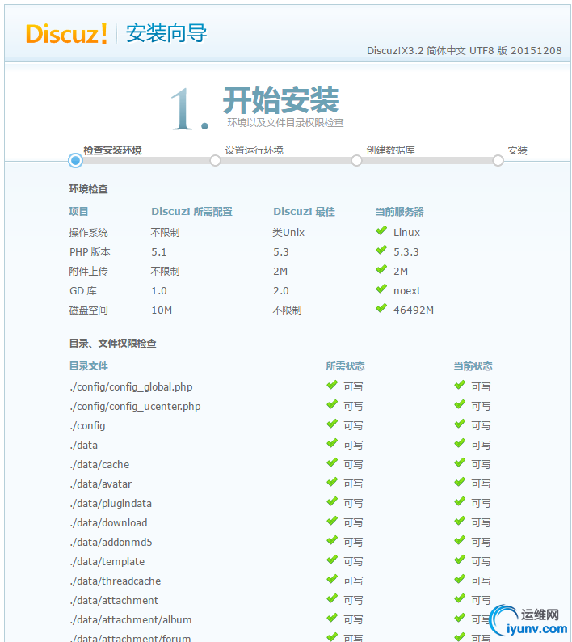The width and height of the screenshot is (572, 642).
Task: Click the green check beside Linux
Action: (x=381, y=231)
